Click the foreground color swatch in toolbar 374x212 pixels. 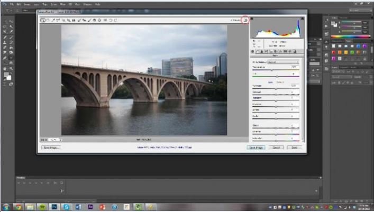(6, 75)
